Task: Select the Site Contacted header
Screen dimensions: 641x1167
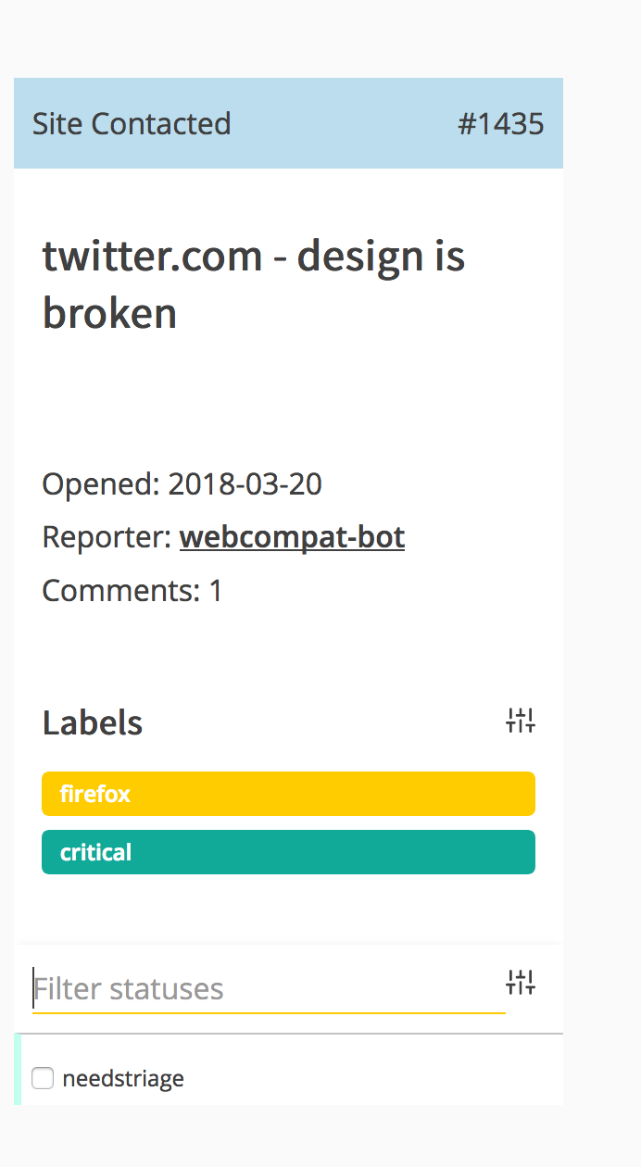Action: click(132, 123)
